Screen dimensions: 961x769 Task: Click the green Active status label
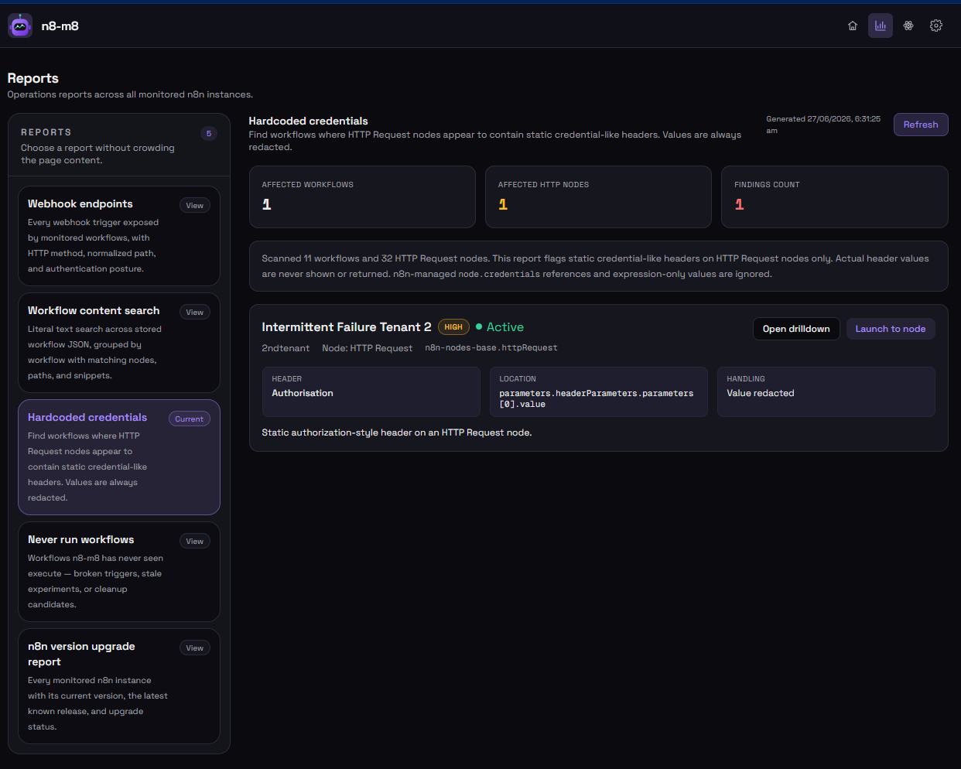(500, 327)
